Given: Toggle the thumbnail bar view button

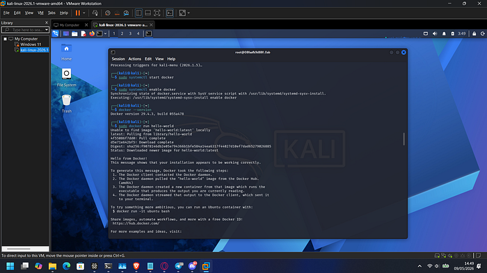Looking at the screenshot, I should click(x=147, y=13).
